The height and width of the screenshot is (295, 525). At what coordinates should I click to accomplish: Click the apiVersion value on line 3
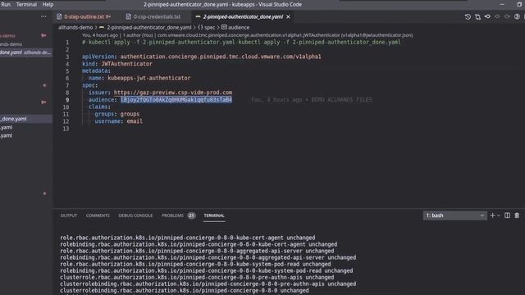221,57
